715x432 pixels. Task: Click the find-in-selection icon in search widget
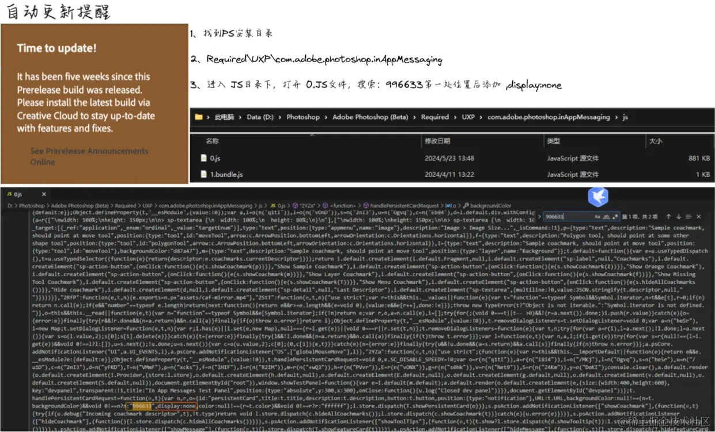point(688,217)
